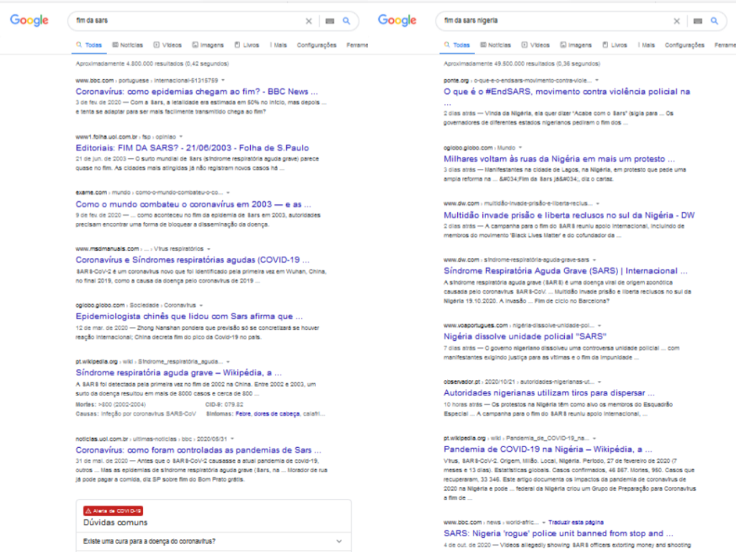Viewport: 736px width, 552px height.
Task: Open on-screen keyboard in left search box
Action: [x=330, y=21]
